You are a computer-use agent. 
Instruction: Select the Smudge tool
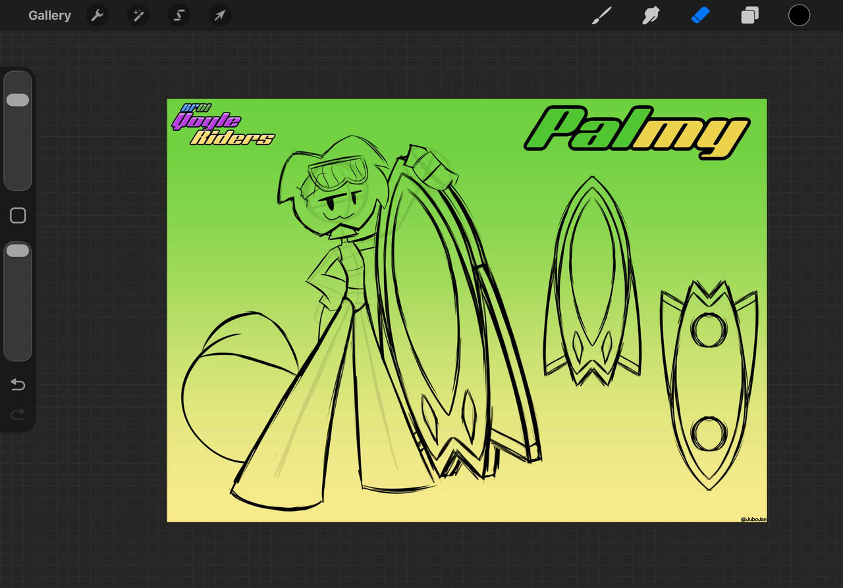[651, 15]
